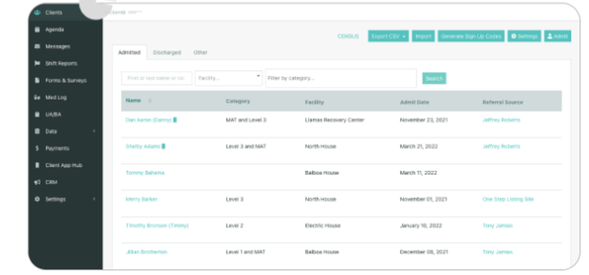Open the Shift Reports menu item
This screenshot has height=275, width=589.
(61, 63)
